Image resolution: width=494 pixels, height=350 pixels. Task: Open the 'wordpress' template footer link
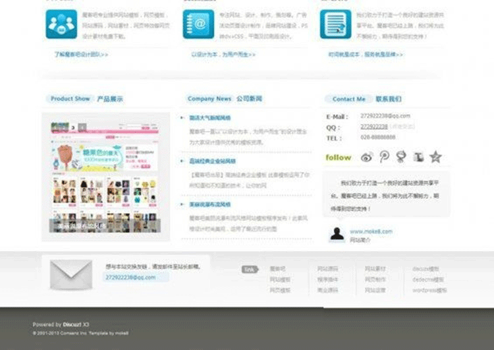coord(429,290)
